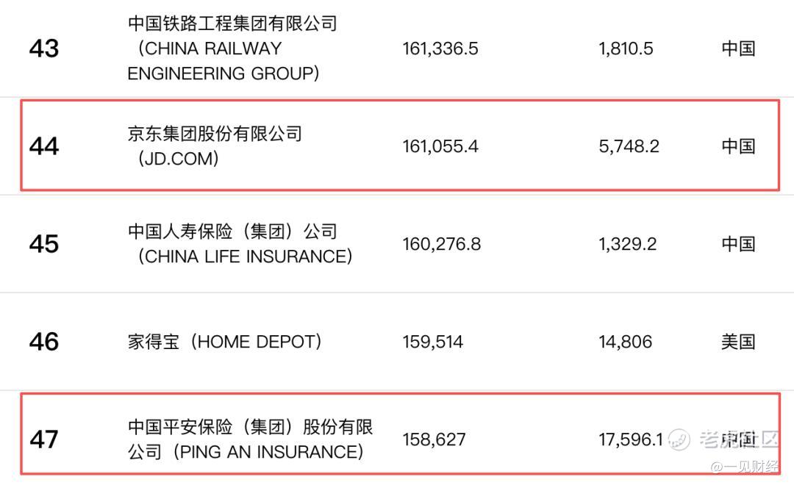The height and width of the screenshot is (485, 794).
Task: Open Ping An Insurance company entry
Action: tap(250, 439)
